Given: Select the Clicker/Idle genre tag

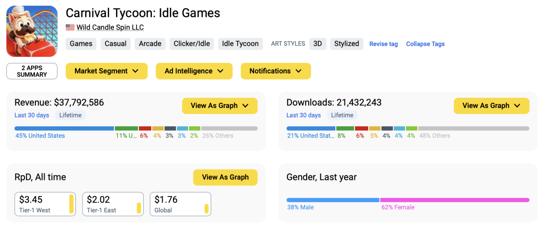Looking at the screenshot, I should [x=192, y=44].
